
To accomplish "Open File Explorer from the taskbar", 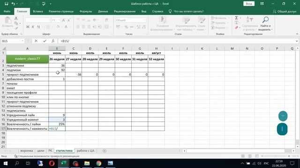I will pyautogui.click(x=87, y=163).
